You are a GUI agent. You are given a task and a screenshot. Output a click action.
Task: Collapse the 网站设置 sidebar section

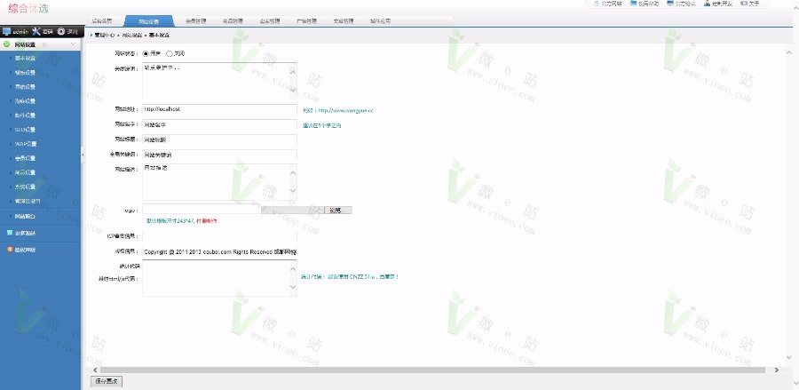click(74, 44)
